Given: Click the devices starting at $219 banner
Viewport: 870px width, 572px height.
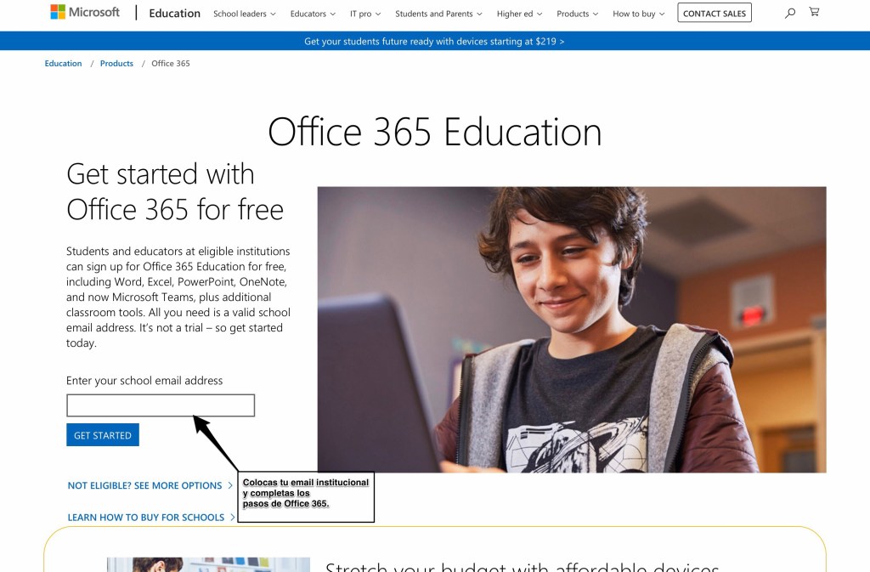Looking at the screenshot, I should click(x=434, y=41).
